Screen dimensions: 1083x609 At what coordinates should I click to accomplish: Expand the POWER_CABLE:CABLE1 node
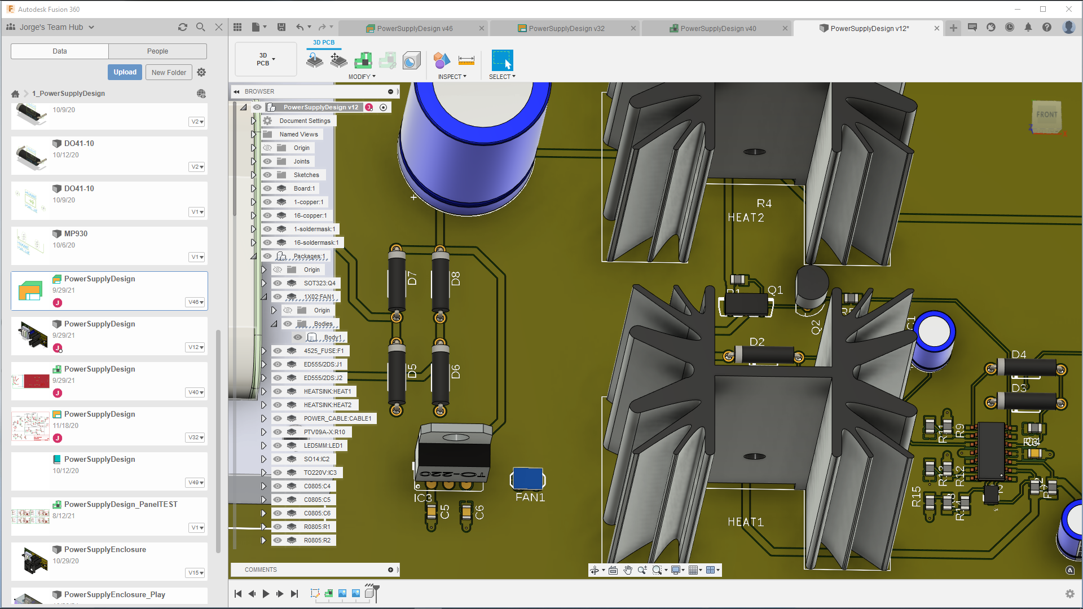coord(263,418)
